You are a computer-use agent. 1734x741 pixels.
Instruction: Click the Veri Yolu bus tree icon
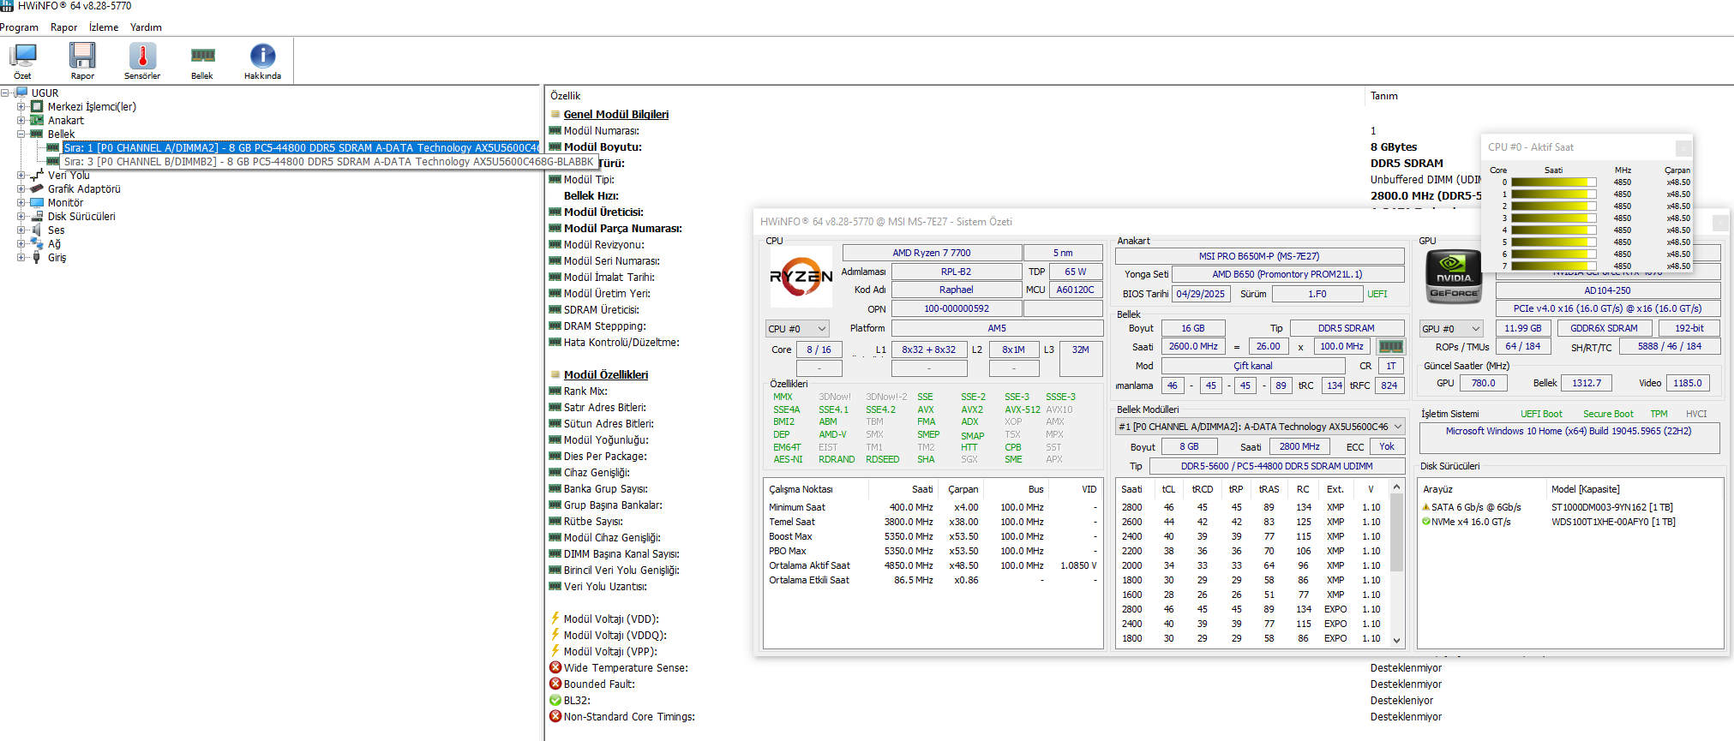pos(37,175)
